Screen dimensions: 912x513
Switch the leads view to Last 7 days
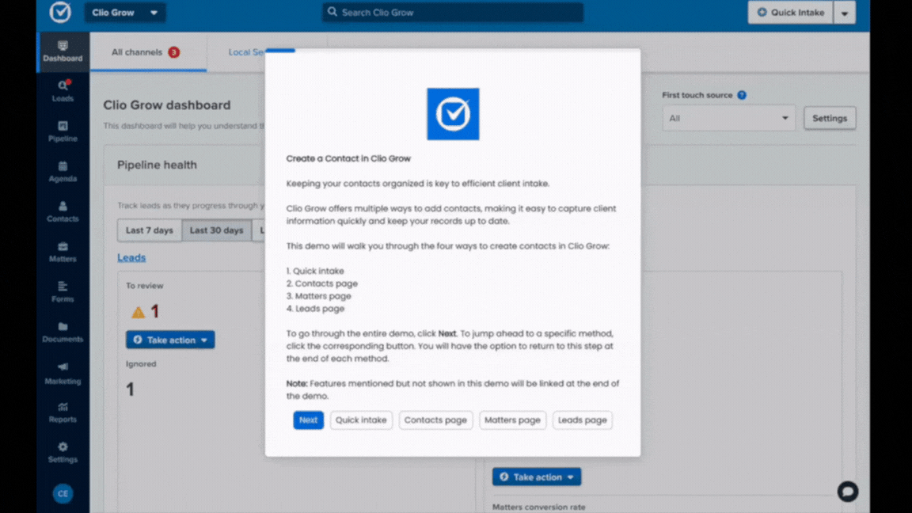tap(149, 230)
